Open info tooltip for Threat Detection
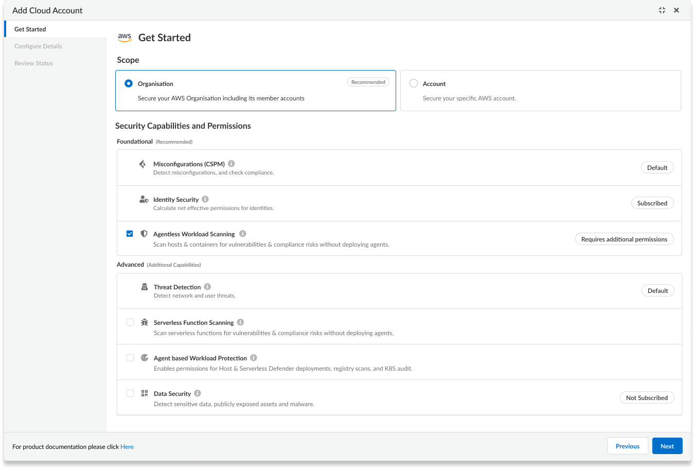Viewport: 695px width, 469px height. [207, 287]
